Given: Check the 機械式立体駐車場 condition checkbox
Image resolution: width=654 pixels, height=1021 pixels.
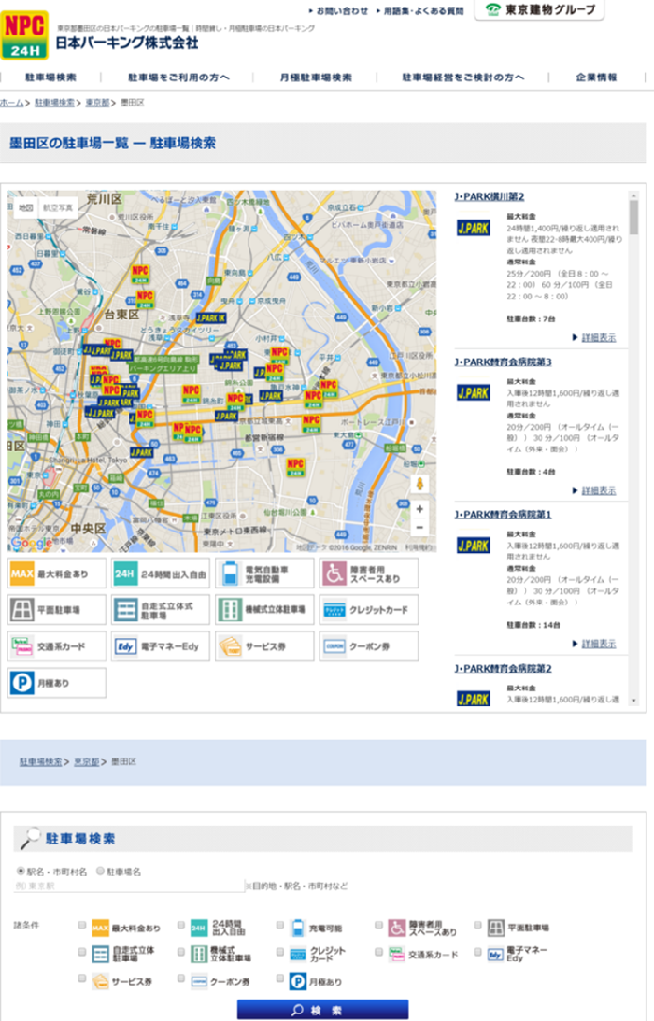Looking at the screenshot, I should click(x=181, y=952).
